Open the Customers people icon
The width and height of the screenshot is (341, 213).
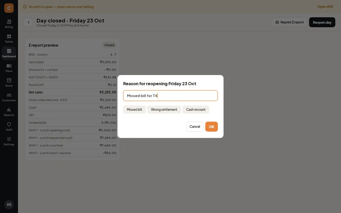(x=9, y=95)
